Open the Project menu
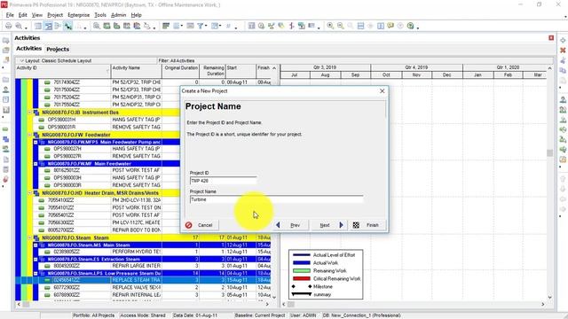 (x=55, y=15)
